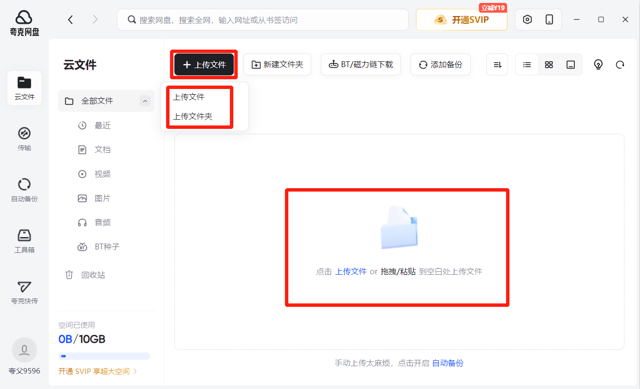
Task: Switch to large preview view
Action: pos(571,65)
